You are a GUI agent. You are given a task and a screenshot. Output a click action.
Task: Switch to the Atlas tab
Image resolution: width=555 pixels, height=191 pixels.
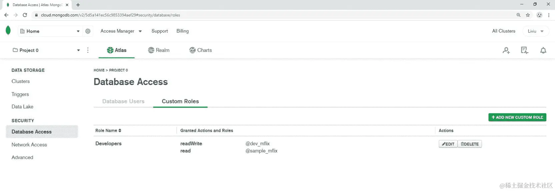point(117,50)
